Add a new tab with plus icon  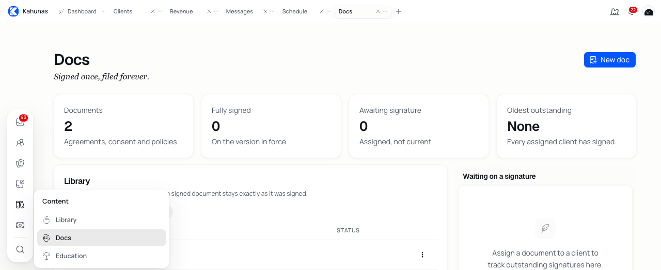pos(399,11)
